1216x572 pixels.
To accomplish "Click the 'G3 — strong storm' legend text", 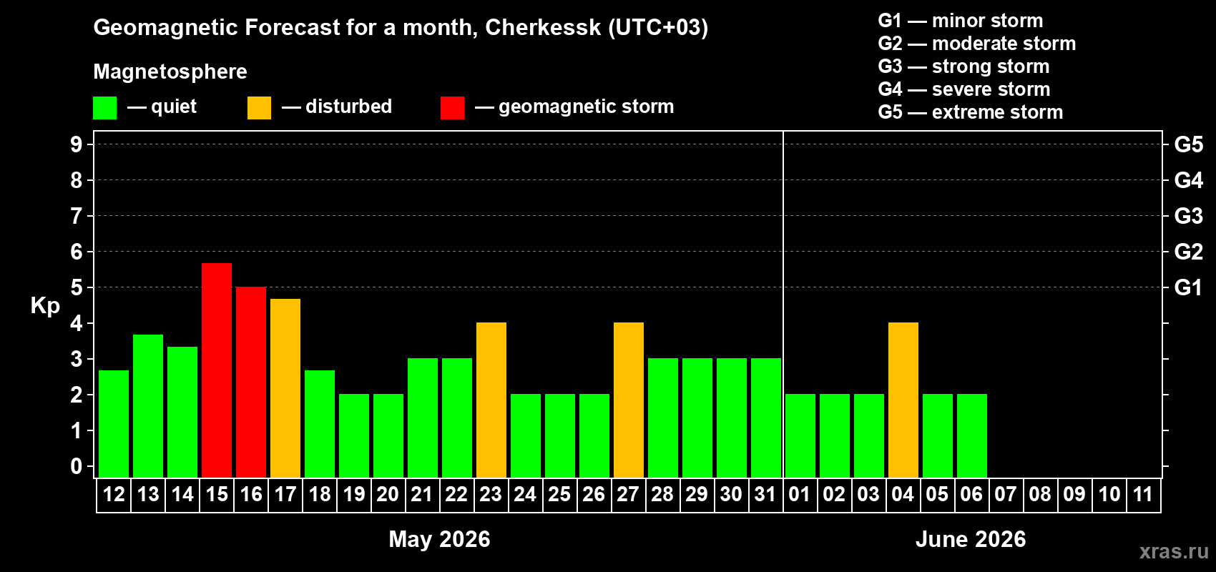I will point(964,66).
